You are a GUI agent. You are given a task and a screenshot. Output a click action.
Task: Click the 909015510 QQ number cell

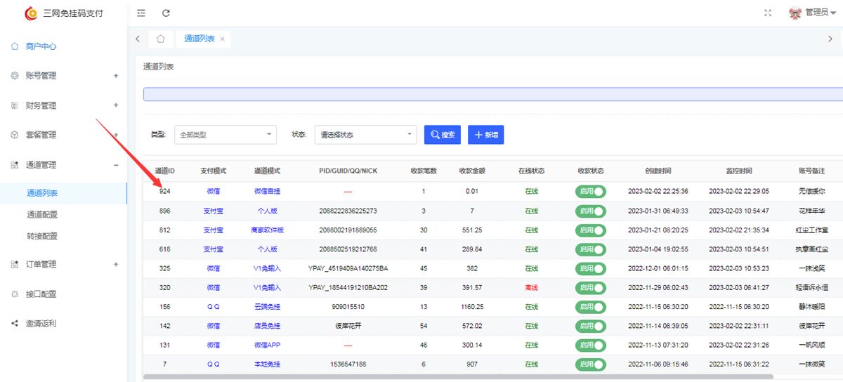pos(348,307)
